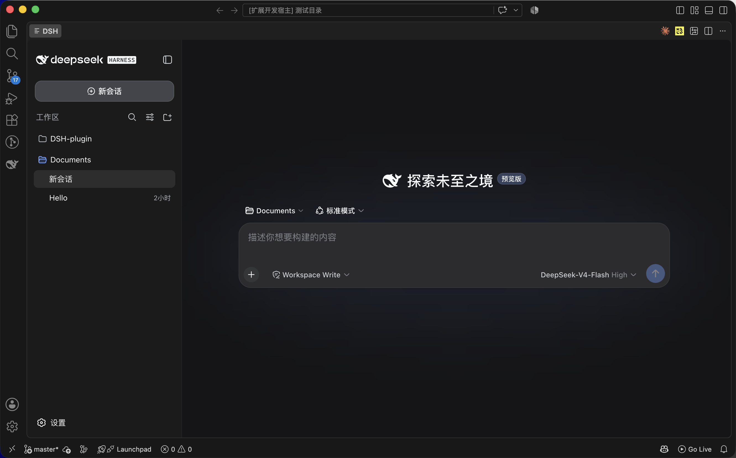736x458 pixels.
Task: Open the Manage gear in activity bar
Action: (12, 427)
